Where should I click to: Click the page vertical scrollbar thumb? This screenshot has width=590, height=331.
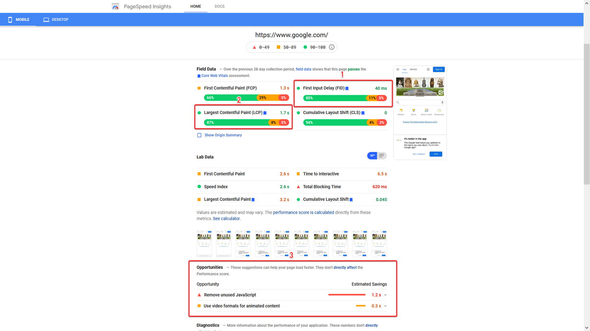(x=587, y=114)
